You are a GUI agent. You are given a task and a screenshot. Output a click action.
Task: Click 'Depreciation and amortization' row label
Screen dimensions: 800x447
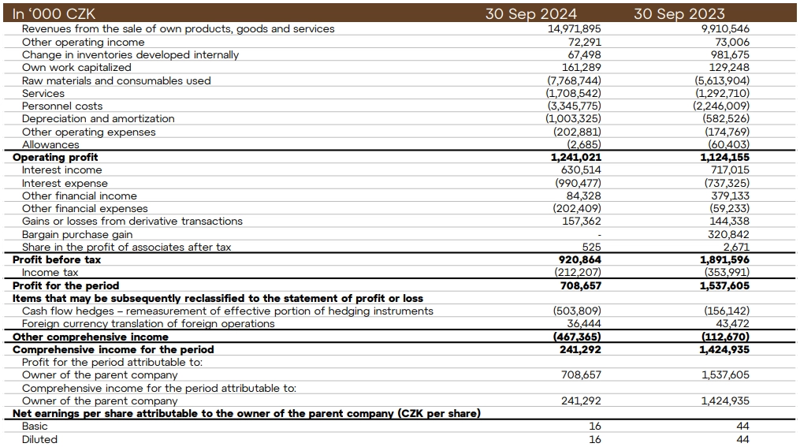coord(98,119)
